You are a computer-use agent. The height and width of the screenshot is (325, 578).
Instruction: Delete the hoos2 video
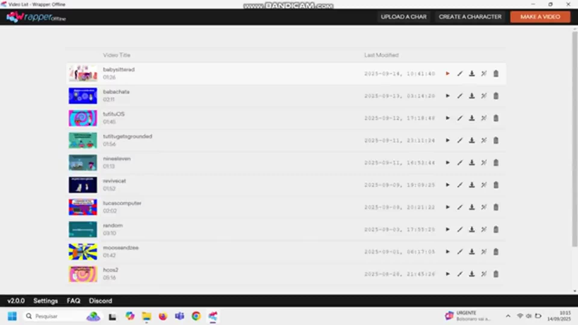click(x=496, y=274)
